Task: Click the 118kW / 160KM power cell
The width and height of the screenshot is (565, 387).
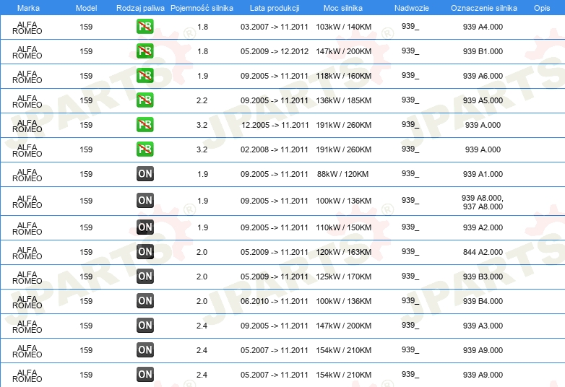Action: [x=343, y=76]
